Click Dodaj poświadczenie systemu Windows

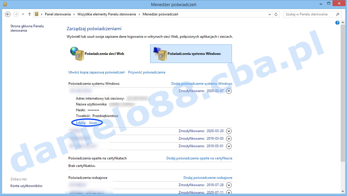coord(201,84)
